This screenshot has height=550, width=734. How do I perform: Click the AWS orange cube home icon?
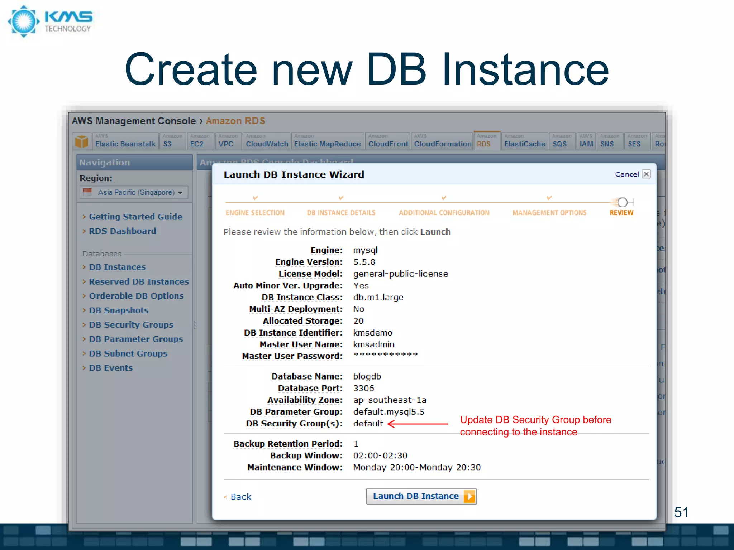point(82,141)
